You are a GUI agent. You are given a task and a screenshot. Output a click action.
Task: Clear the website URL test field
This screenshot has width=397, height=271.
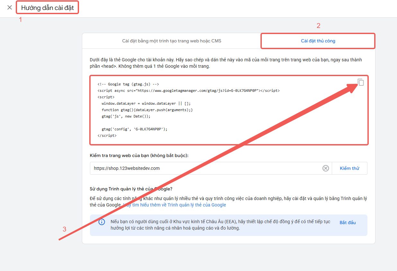(x=326, y=168)
